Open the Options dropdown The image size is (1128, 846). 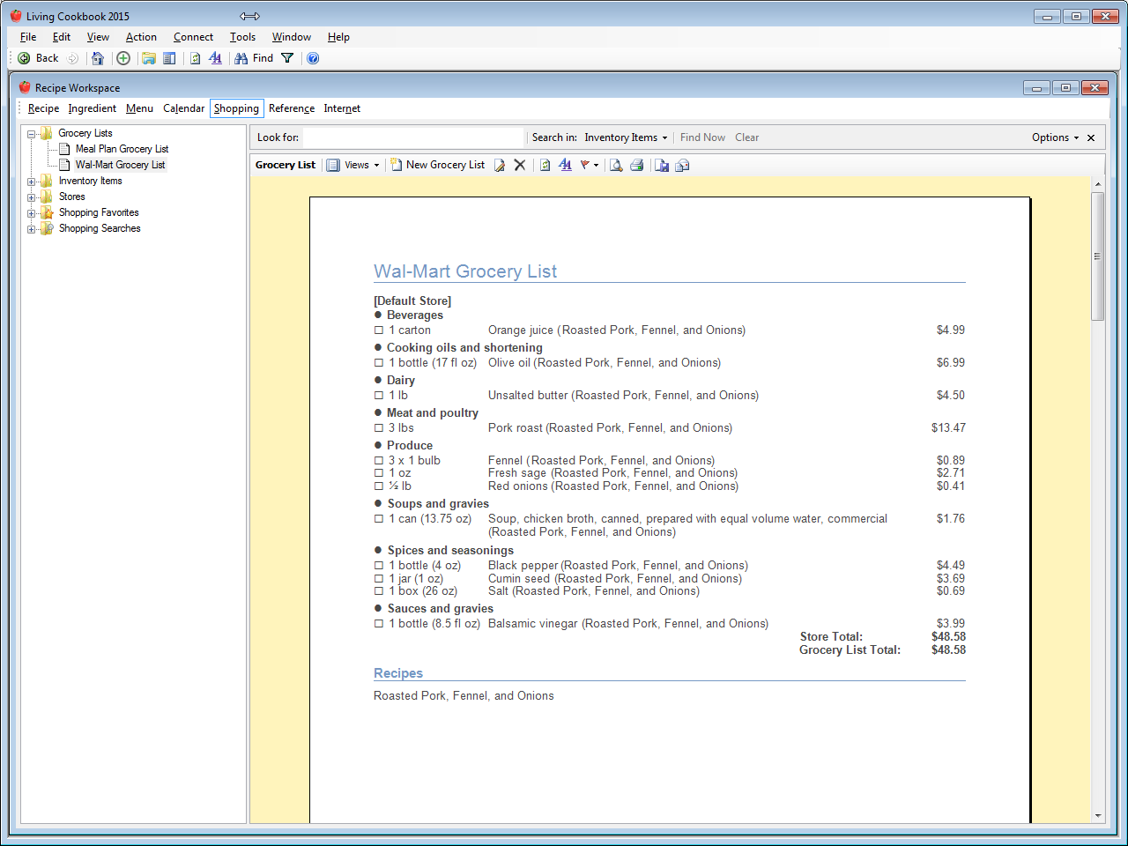(1056, 137)
